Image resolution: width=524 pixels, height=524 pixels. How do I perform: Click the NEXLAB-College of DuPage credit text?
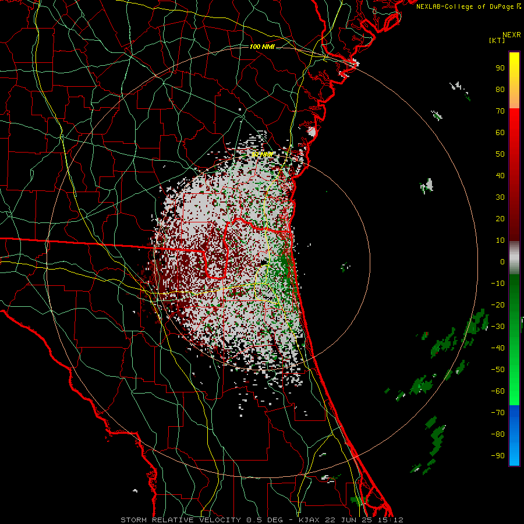pyautogui.click(x=468, y=6)
